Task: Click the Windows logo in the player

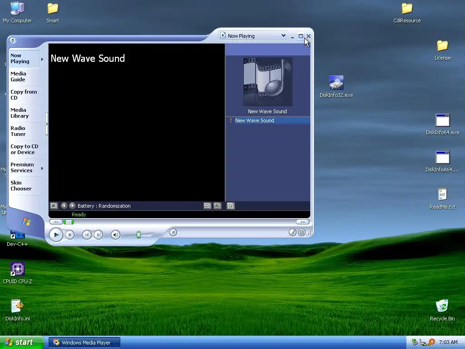Action: pos(26,221)
